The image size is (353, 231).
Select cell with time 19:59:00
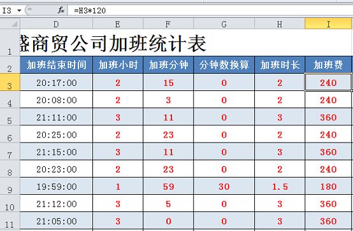pos(56,186)
